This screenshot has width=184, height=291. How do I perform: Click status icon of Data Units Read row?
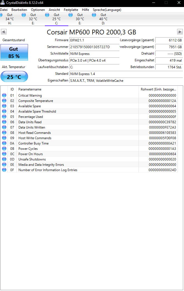point(4,122)
